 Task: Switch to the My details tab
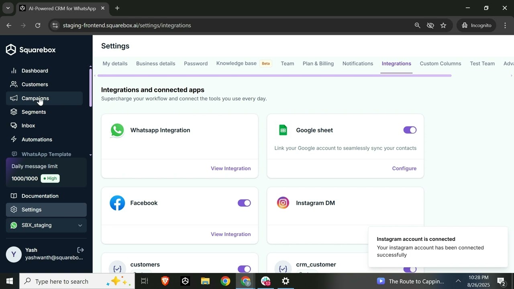tap(115, 63)
